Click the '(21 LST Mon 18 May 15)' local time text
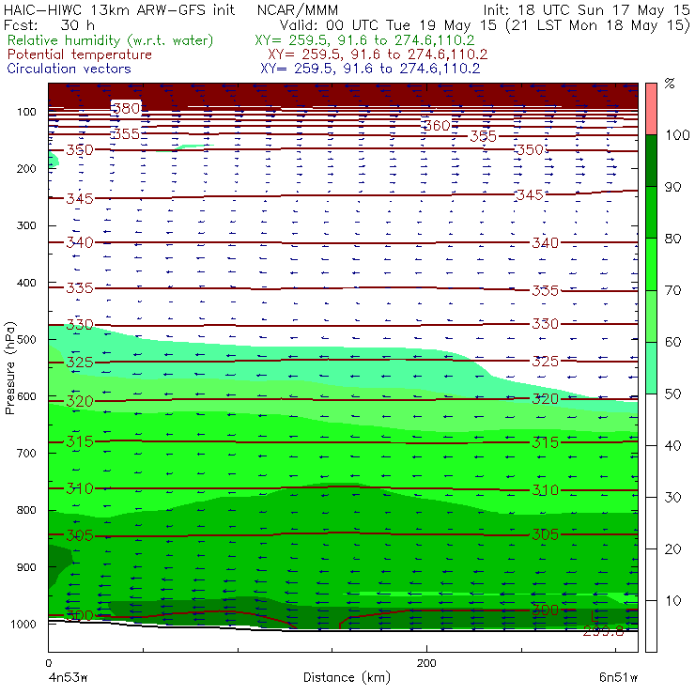The width and height of the screenshot is (695, 695). [x=597, y=25]
